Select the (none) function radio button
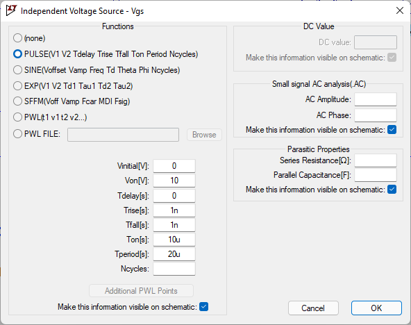 click(17, 38)
